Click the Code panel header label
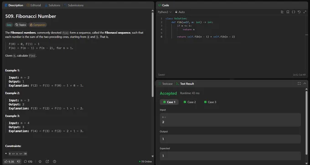Viewport: 310px width, 165px height. (x=164, y=5)
